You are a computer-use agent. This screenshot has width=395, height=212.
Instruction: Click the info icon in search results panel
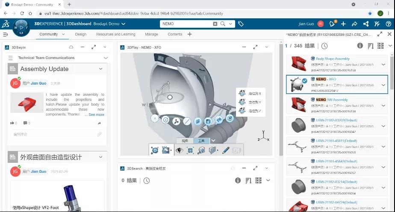point(360,46)
